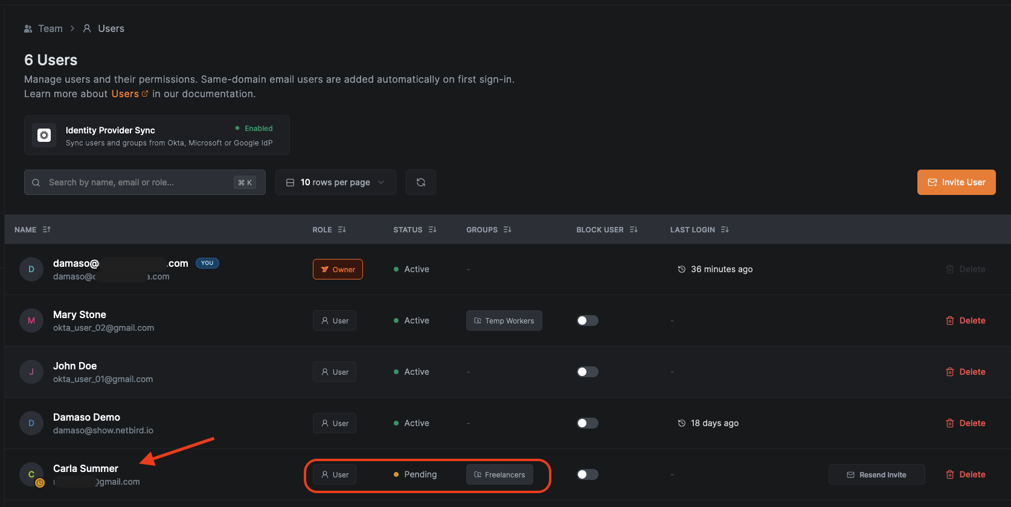This screenshot has height=507, width=1011.
Task: Click the clock icon next to 18 days ago
Action: pyautogui.click(x=681, y=423)
